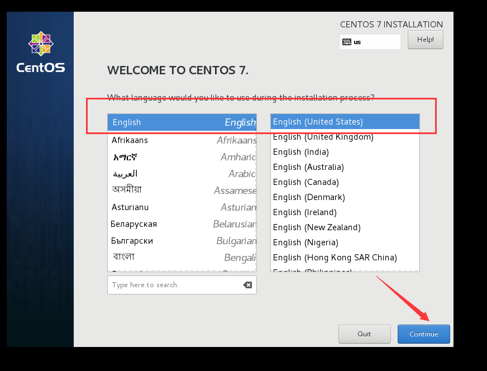Select the Bengali language row
Image resolution: width=487 pixels, height=371 pixels.
182,258
